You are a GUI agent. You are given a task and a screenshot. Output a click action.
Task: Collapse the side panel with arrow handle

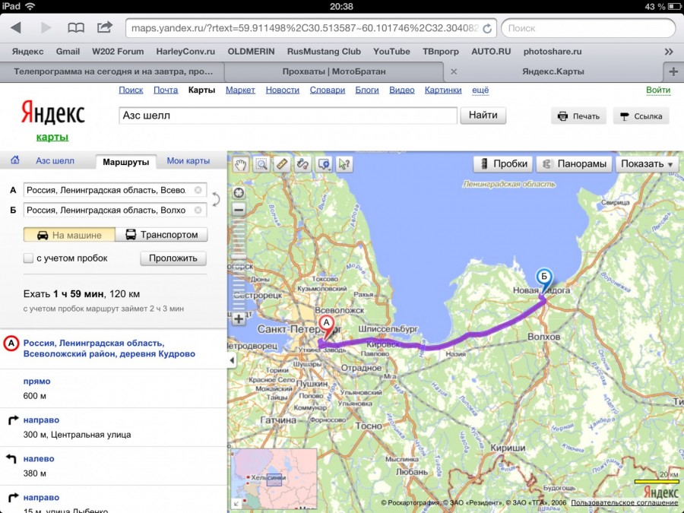pyautogui.click(x=232, y=360)
